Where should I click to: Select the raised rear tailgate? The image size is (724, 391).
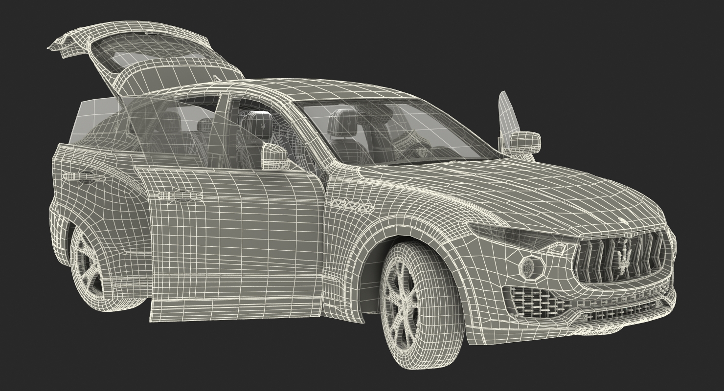coord(147,58)
